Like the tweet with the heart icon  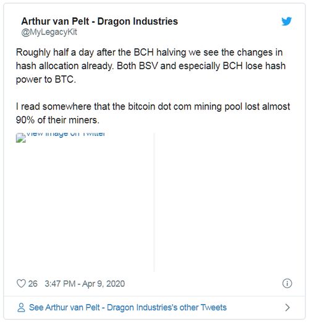(21, 284)
